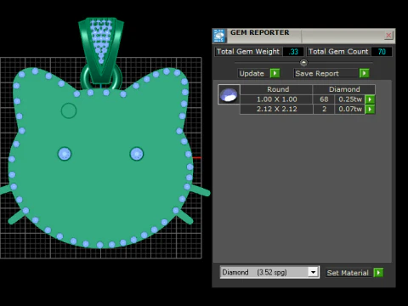Click the Total Gem Count value 70

point(382,52)
